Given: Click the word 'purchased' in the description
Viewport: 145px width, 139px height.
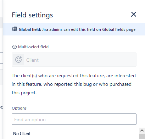Looking at the screenshot, I should tap(121, 84).
